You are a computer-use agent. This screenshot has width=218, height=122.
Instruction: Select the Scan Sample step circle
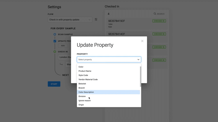pyautogui.click(x=55, y=34)
